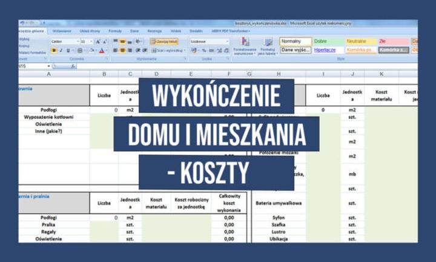Screen dimensions: 436x262
Task: Click the font color icon
Action: coord(101,50)
